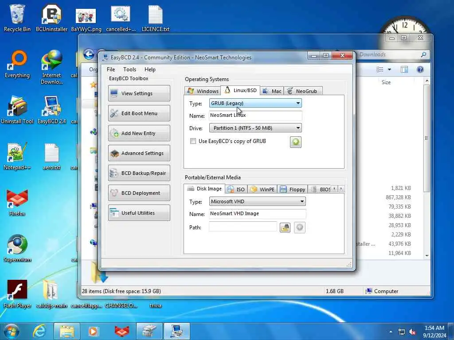The width and height of the screenshot is (454, 340).
Task: Open Useful Utilities section
Action: [x=139, y=213]
